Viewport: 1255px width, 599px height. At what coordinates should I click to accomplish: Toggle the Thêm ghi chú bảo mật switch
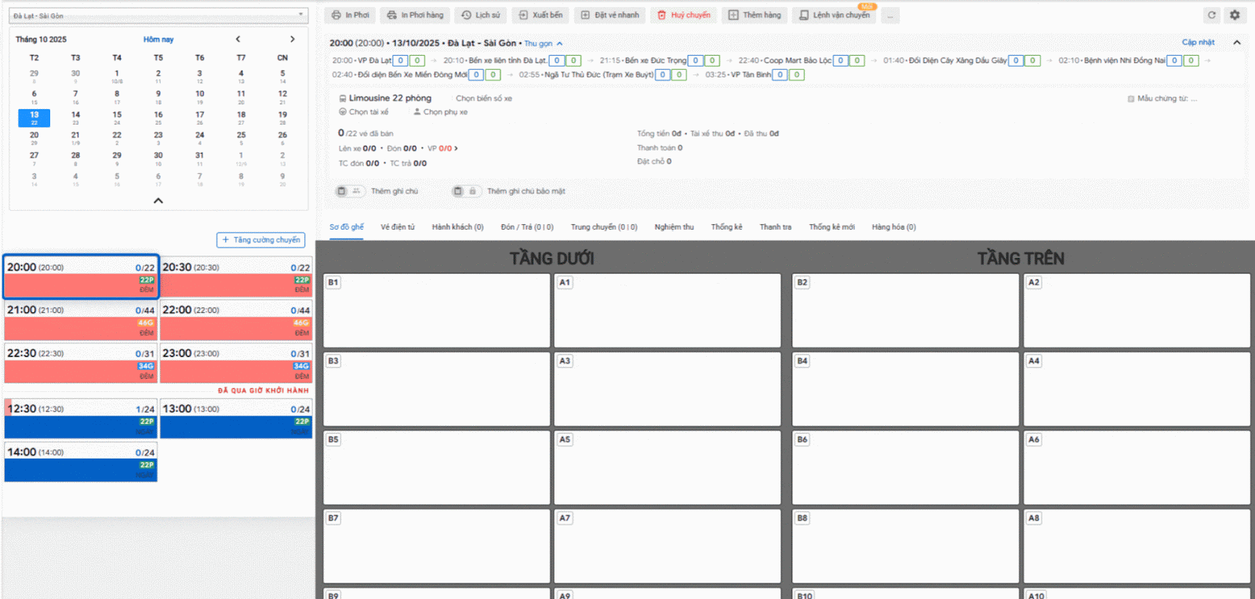[465, 191]
